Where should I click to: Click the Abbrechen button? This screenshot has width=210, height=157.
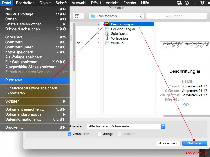point(168,143)
